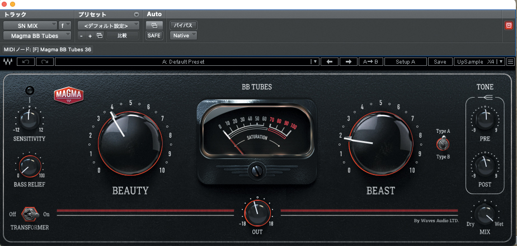Click the round arrow next to プリセット
517x246 pixels.
136,15
